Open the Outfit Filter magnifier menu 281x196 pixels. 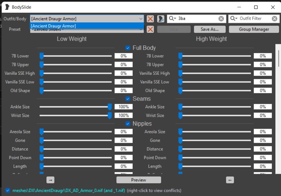[234, 18]
